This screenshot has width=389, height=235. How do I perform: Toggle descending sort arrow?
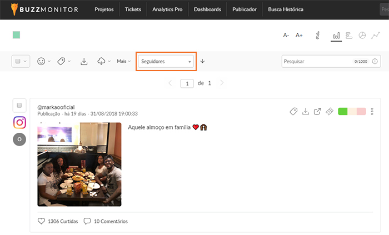[x=202, y=61]
